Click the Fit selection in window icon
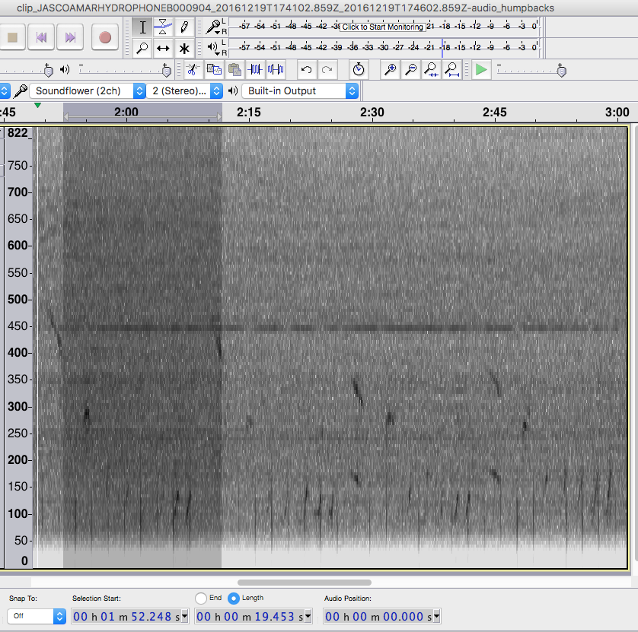 [432, 70]
